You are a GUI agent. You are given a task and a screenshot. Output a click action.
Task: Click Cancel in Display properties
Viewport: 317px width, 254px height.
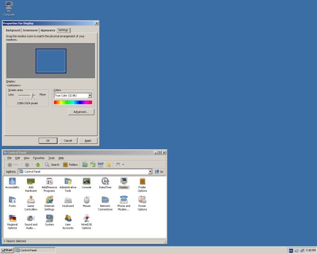tap(68, 141)
